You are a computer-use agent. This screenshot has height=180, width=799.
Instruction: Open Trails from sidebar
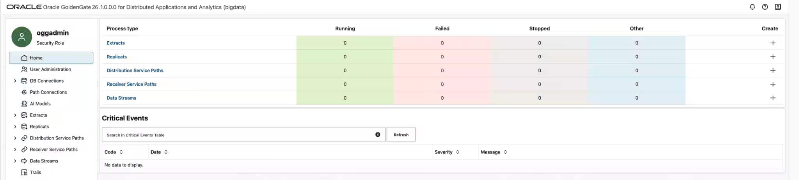click(36, 172)
